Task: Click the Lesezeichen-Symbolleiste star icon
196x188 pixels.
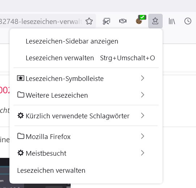Action: [x=21, y=78]
